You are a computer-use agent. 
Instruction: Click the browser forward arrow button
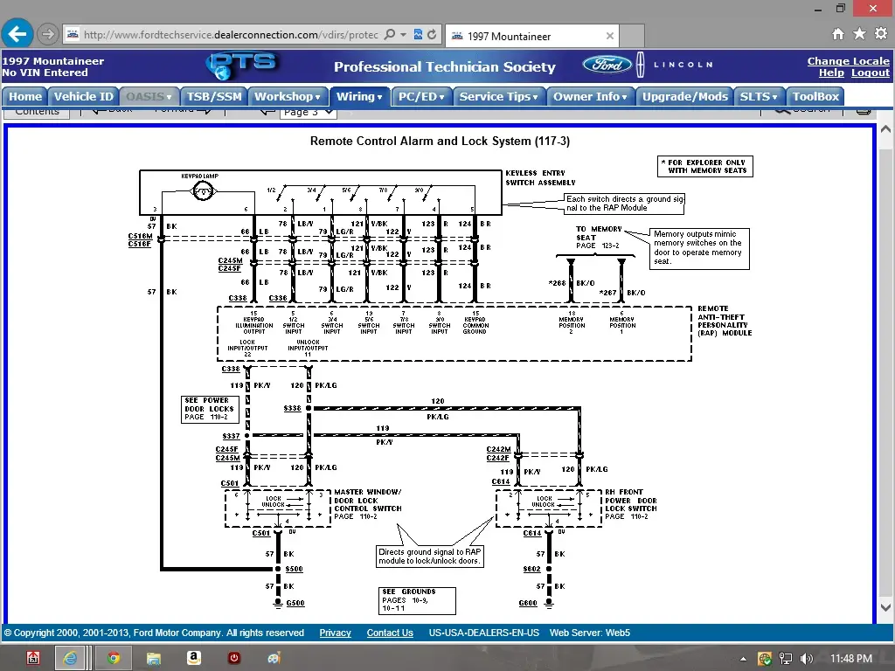[x=48, y=34]
